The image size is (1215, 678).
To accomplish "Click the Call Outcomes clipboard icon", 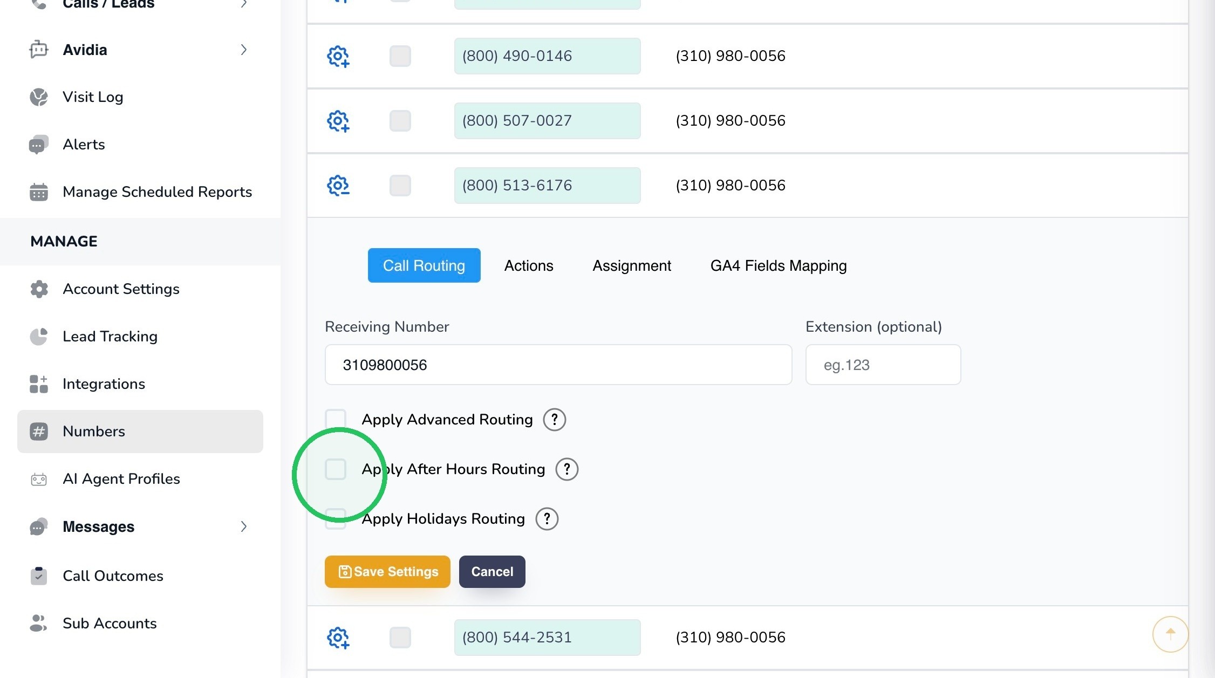I will (x=39, y=576).
